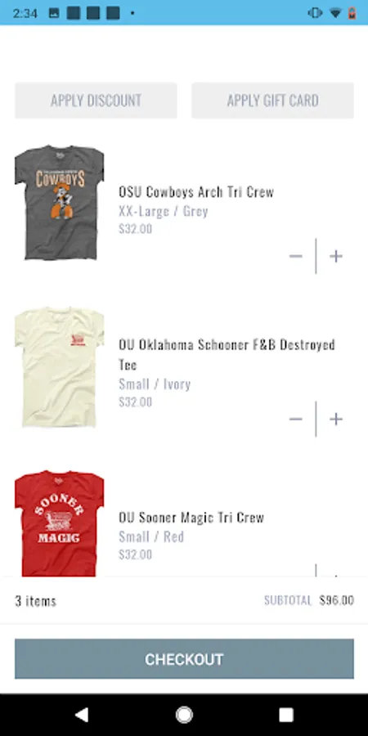Tap the Wi-Fi icon in status bar
Screen dimensions: 368x736
(x=335, y=13)
